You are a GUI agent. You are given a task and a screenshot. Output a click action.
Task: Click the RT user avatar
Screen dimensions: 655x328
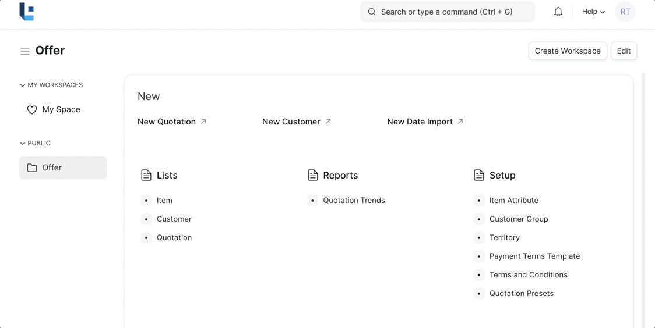[x=625, y=12]
